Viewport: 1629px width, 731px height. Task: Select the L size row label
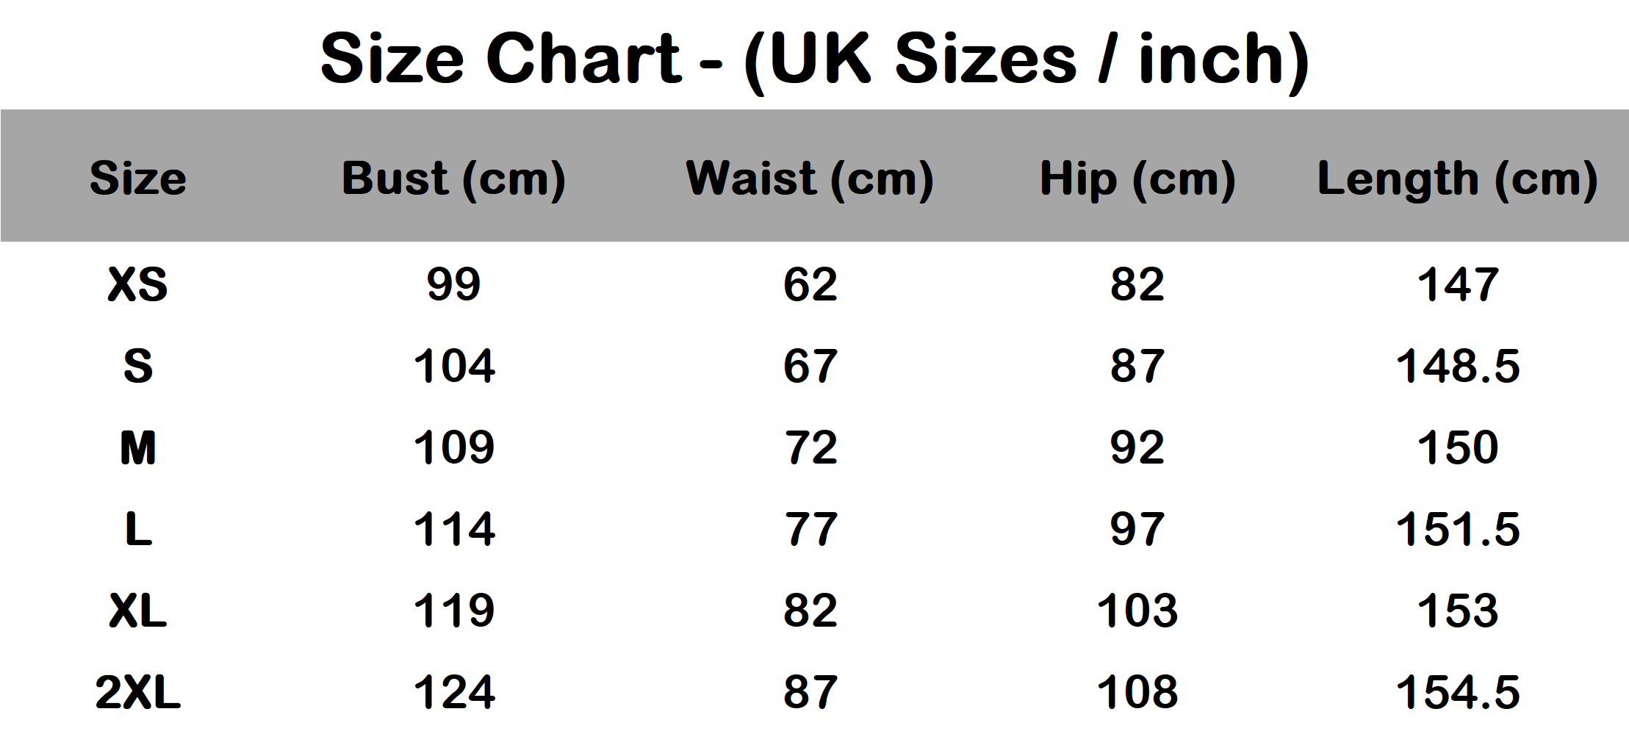[138, 529]
